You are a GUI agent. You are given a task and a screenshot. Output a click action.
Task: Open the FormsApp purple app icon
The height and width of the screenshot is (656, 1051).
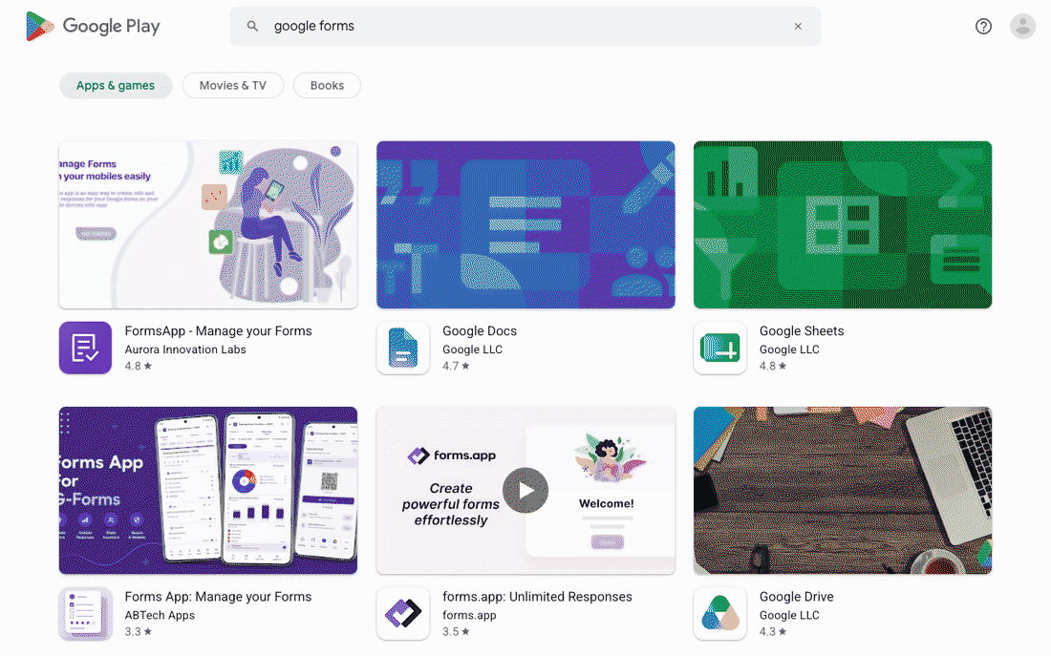tap(85, 348)
